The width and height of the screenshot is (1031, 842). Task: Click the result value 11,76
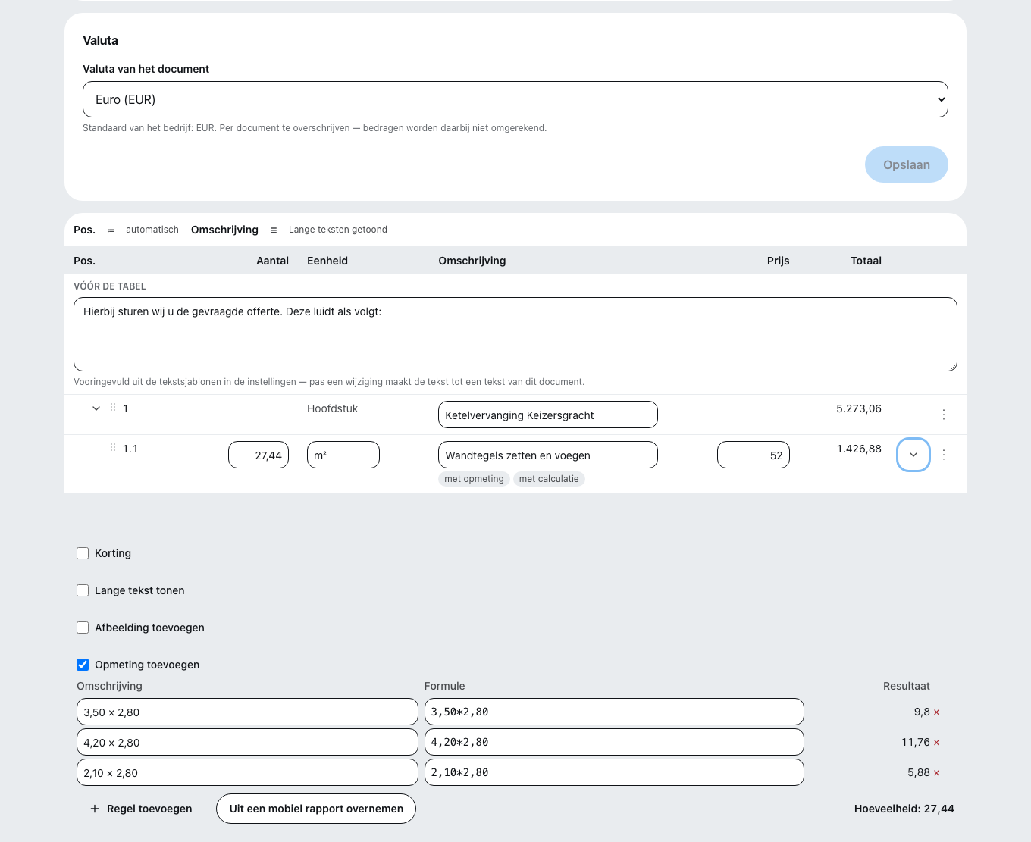pyautogui.click(x=916, y=742)
